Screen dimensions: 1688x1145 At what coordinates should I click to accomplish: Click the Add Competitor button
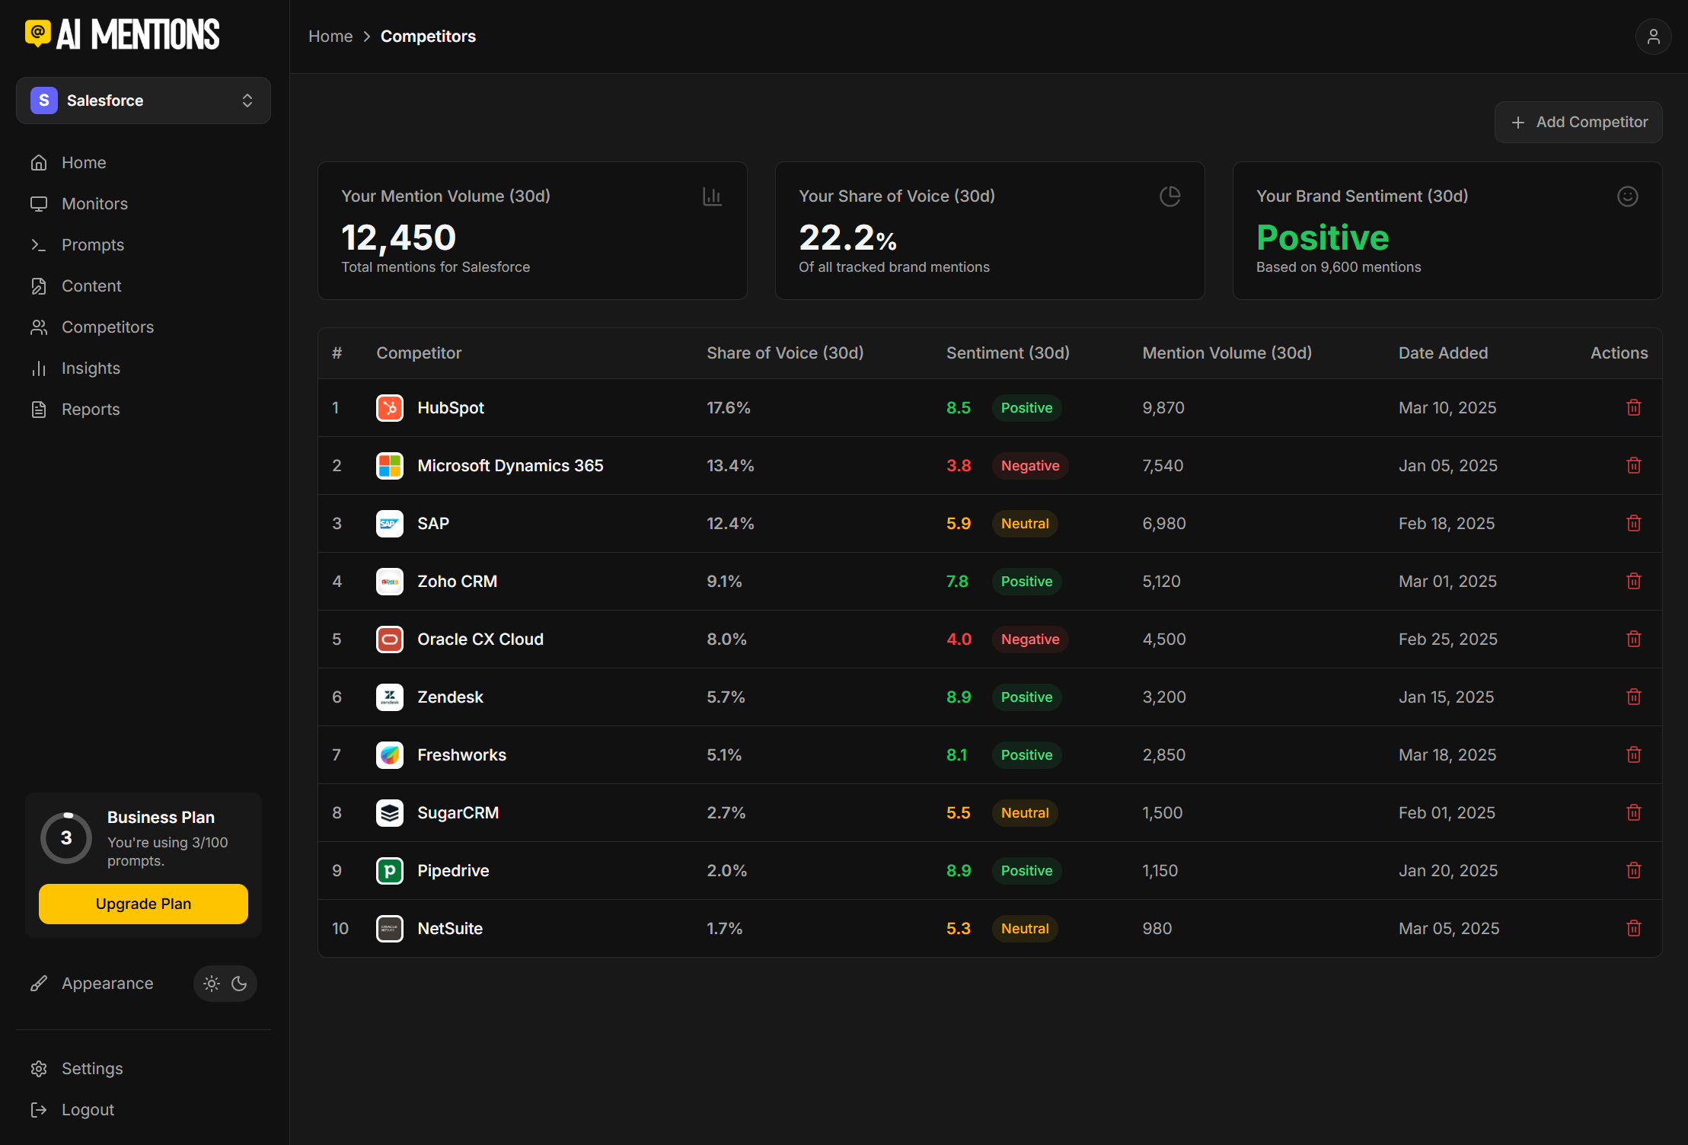(1578, 122)
